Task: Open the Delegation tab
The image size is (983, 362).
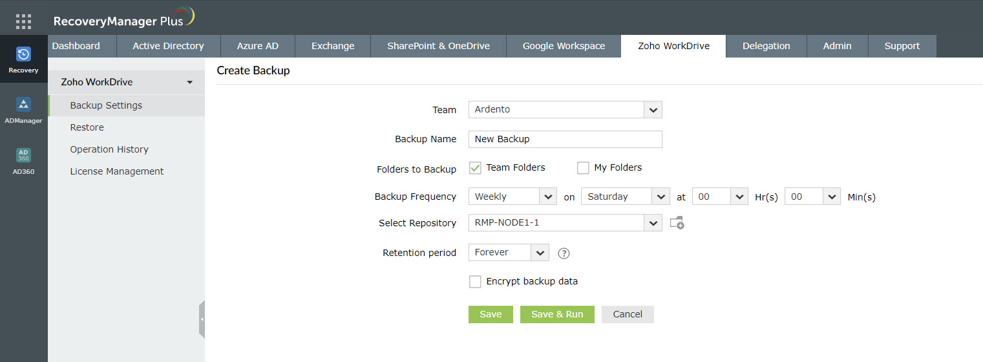Action: pos(766,46)
